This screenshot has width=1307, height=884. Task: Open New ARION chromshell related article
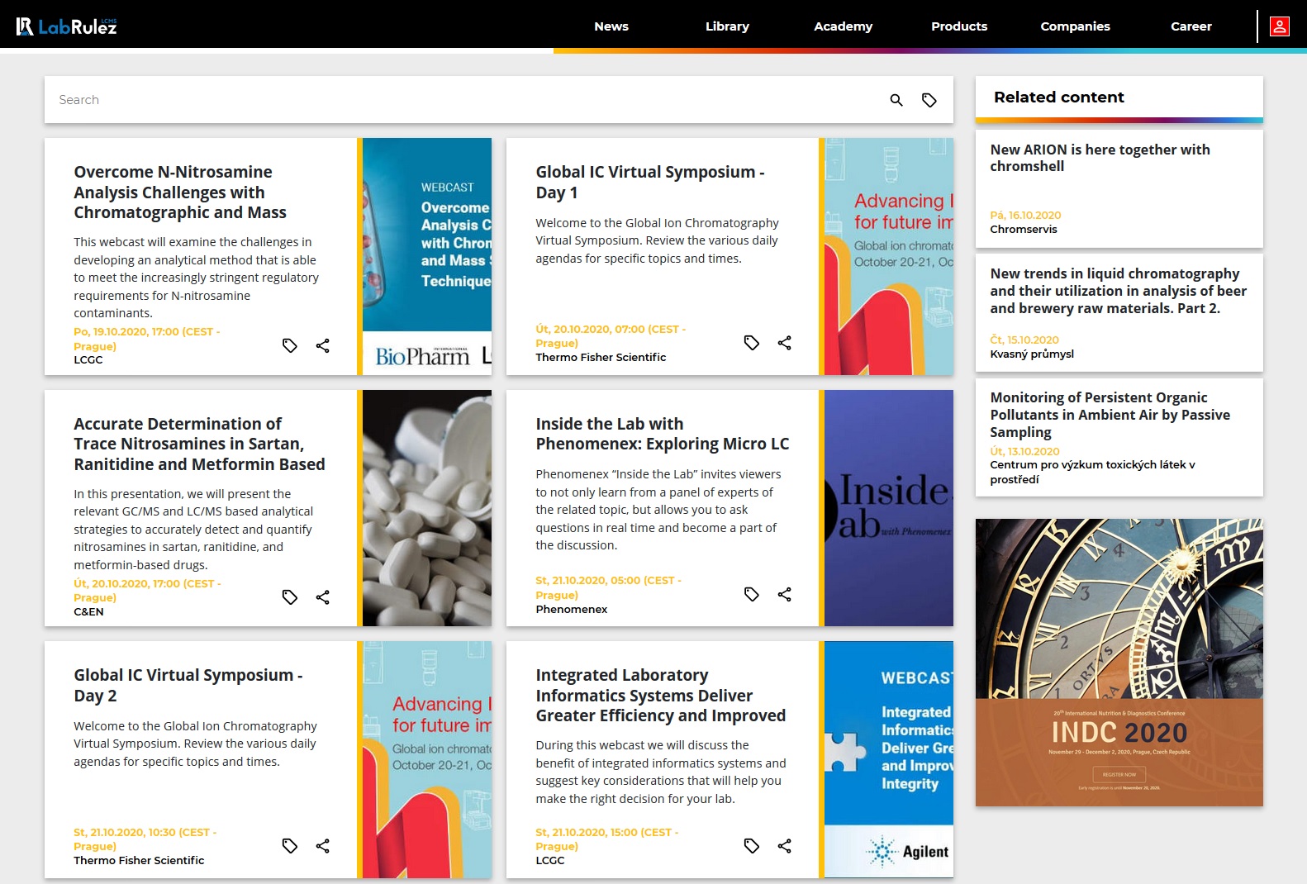[x=1119, y=189]
